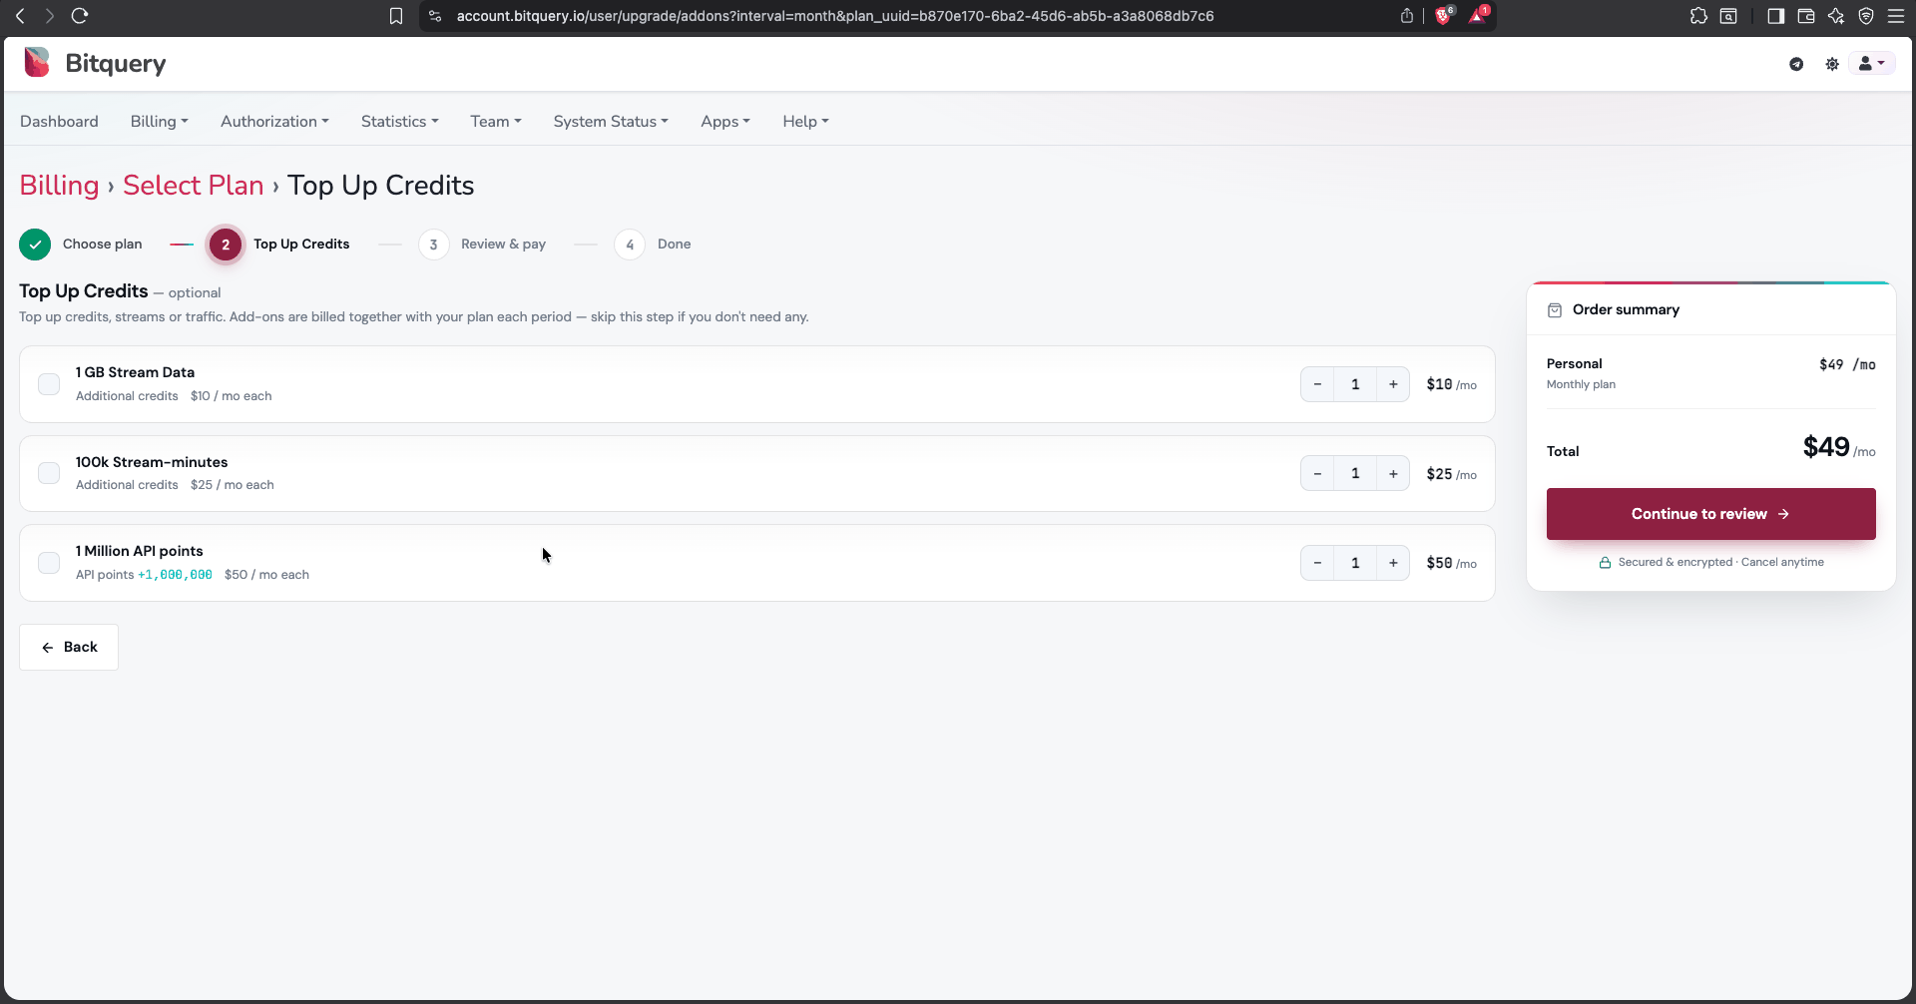Check the 1 GB Stream Data checkbox
The width and height of the screenshot is (1916, 1004).
pos(49,384)
